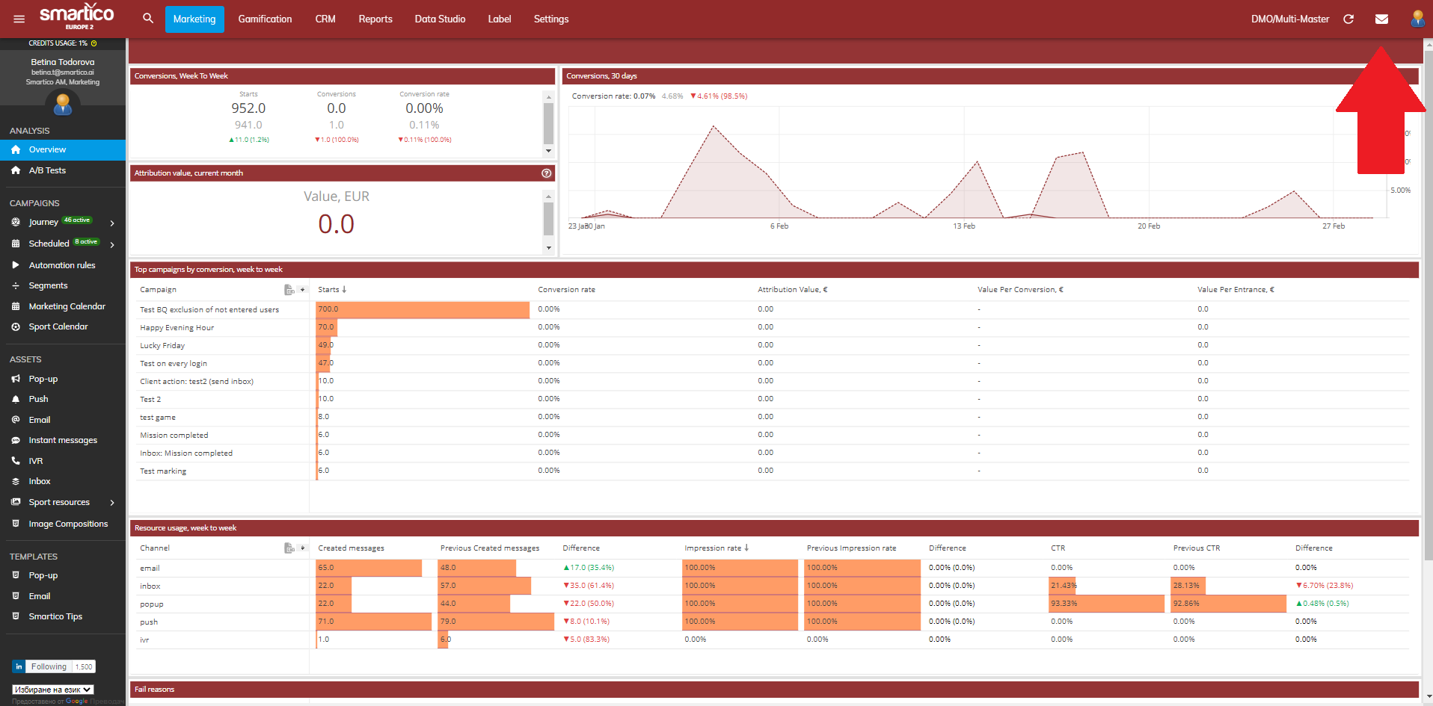Image resolution: width=1433 pixels, height=706 pixels.
Task: Click the search magnifier icon
Action: [x=148, y=19]
